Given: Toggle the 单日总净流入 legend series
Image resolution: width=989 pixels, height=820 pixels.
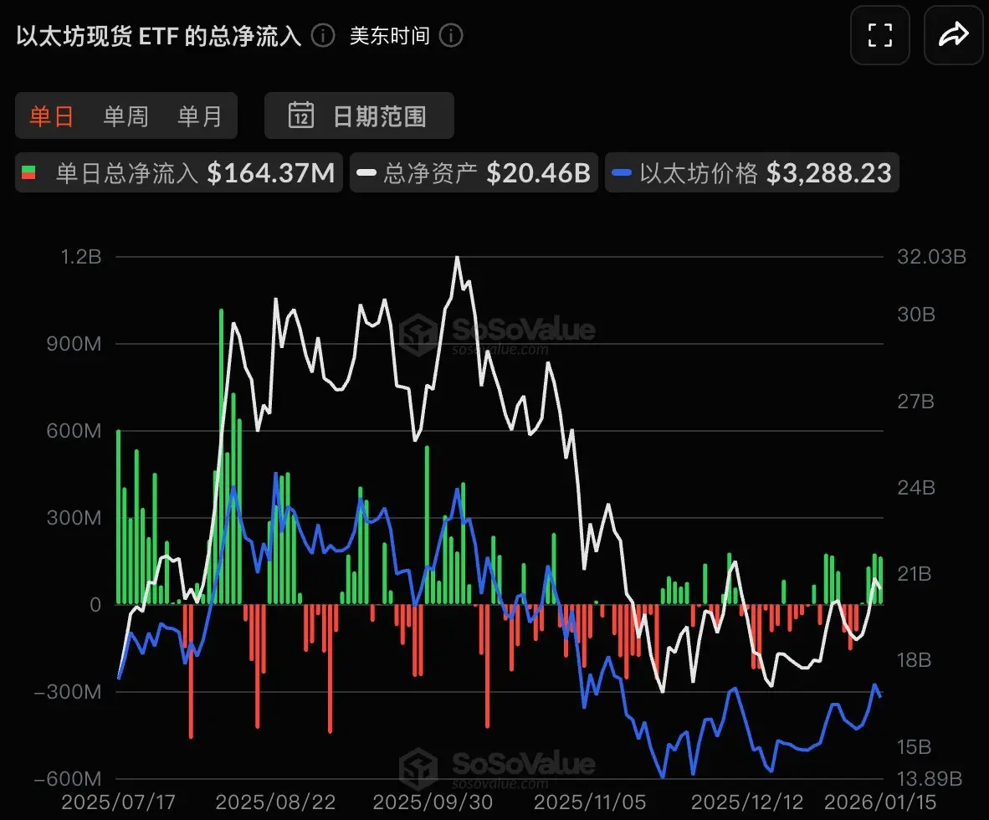Looking at the screenshot, I should click(x=178, y=172).
